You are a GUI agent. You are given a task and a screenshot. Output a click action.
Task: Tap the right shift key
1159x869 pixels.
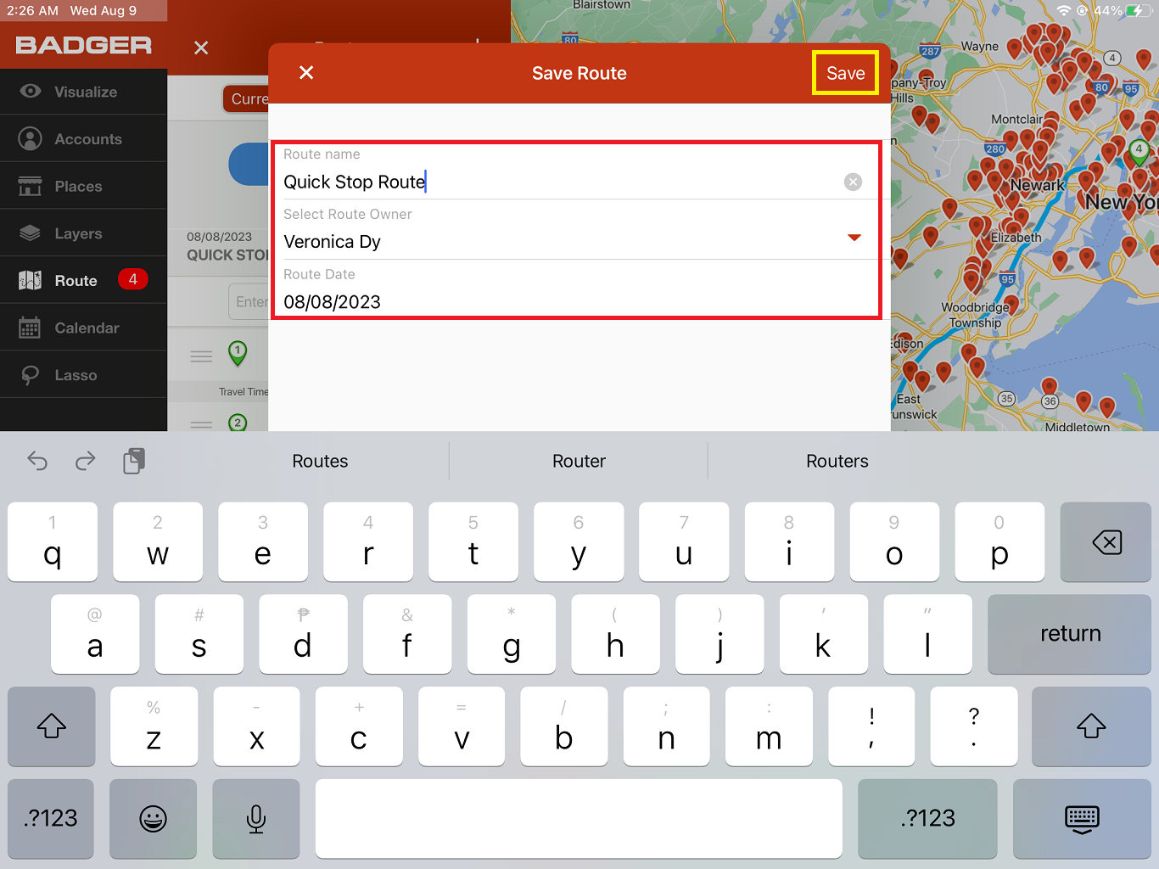point(1091,726)
